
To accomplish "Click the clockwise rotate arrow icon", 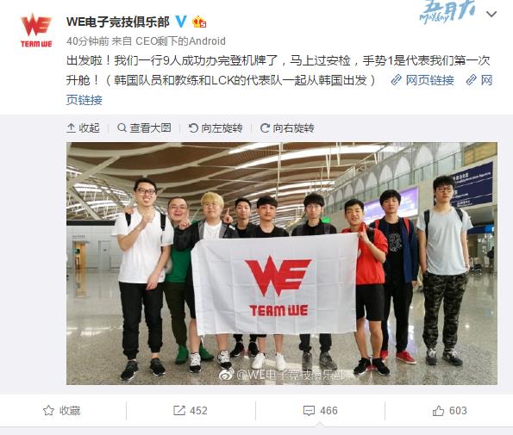I will [265, 127].
